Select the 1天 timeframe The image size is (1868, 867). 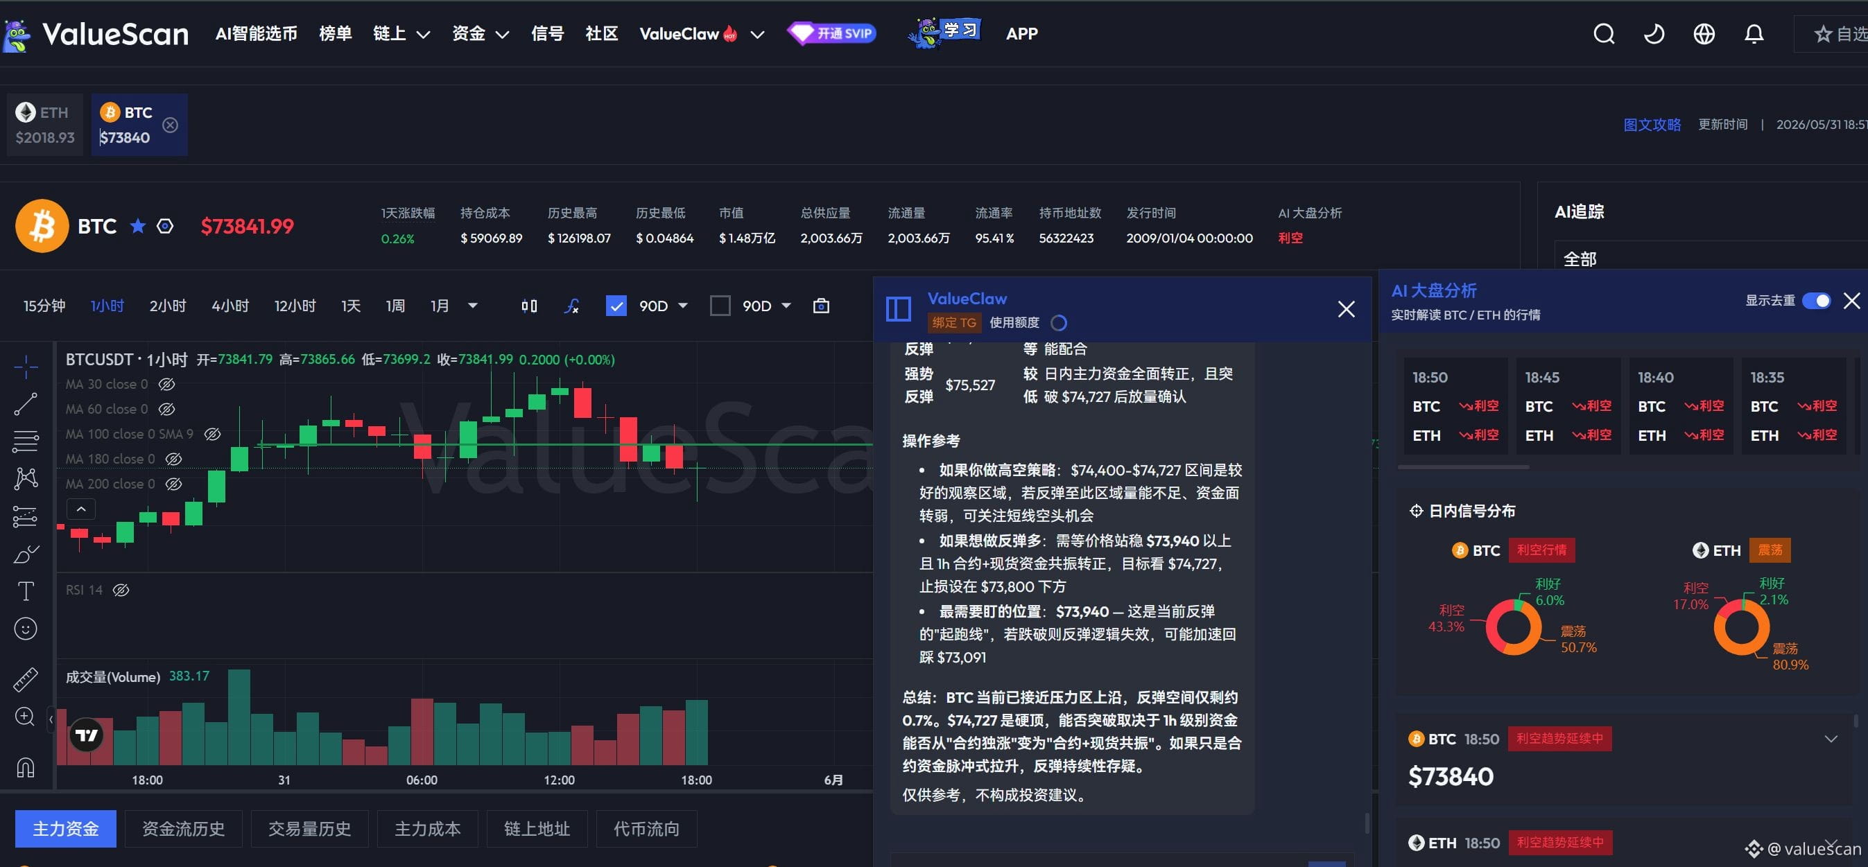[351, 306]
